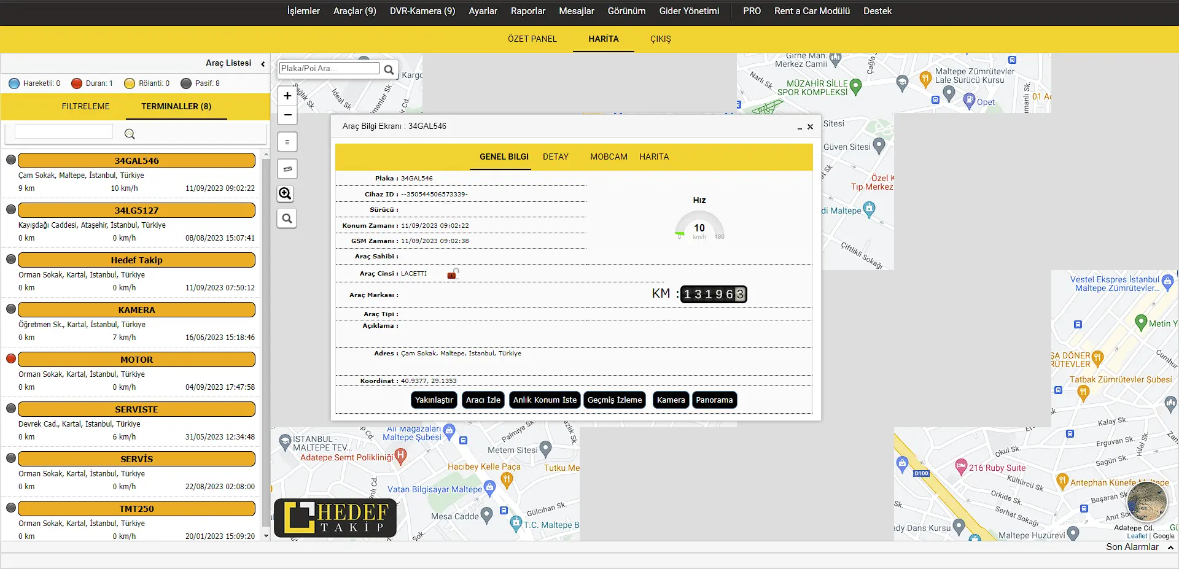The image size is (1179, 569).
Task: Click the vehicle list filter text field
Action: click(64, 131)
